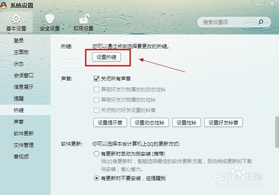Click the 设置好友铃音 button
This screenshot has height=195, width=279.
pos(223,122)
